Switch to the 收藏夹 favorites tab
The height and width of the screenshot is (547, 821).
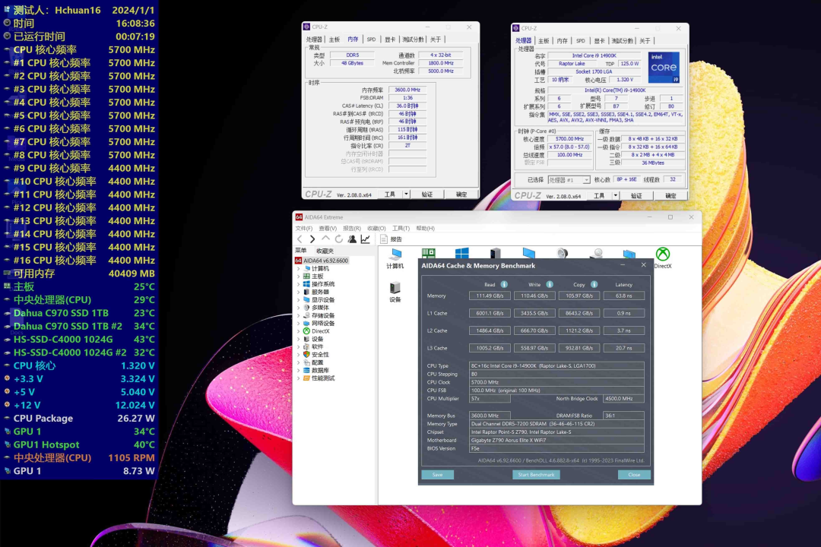pos(325,251)
